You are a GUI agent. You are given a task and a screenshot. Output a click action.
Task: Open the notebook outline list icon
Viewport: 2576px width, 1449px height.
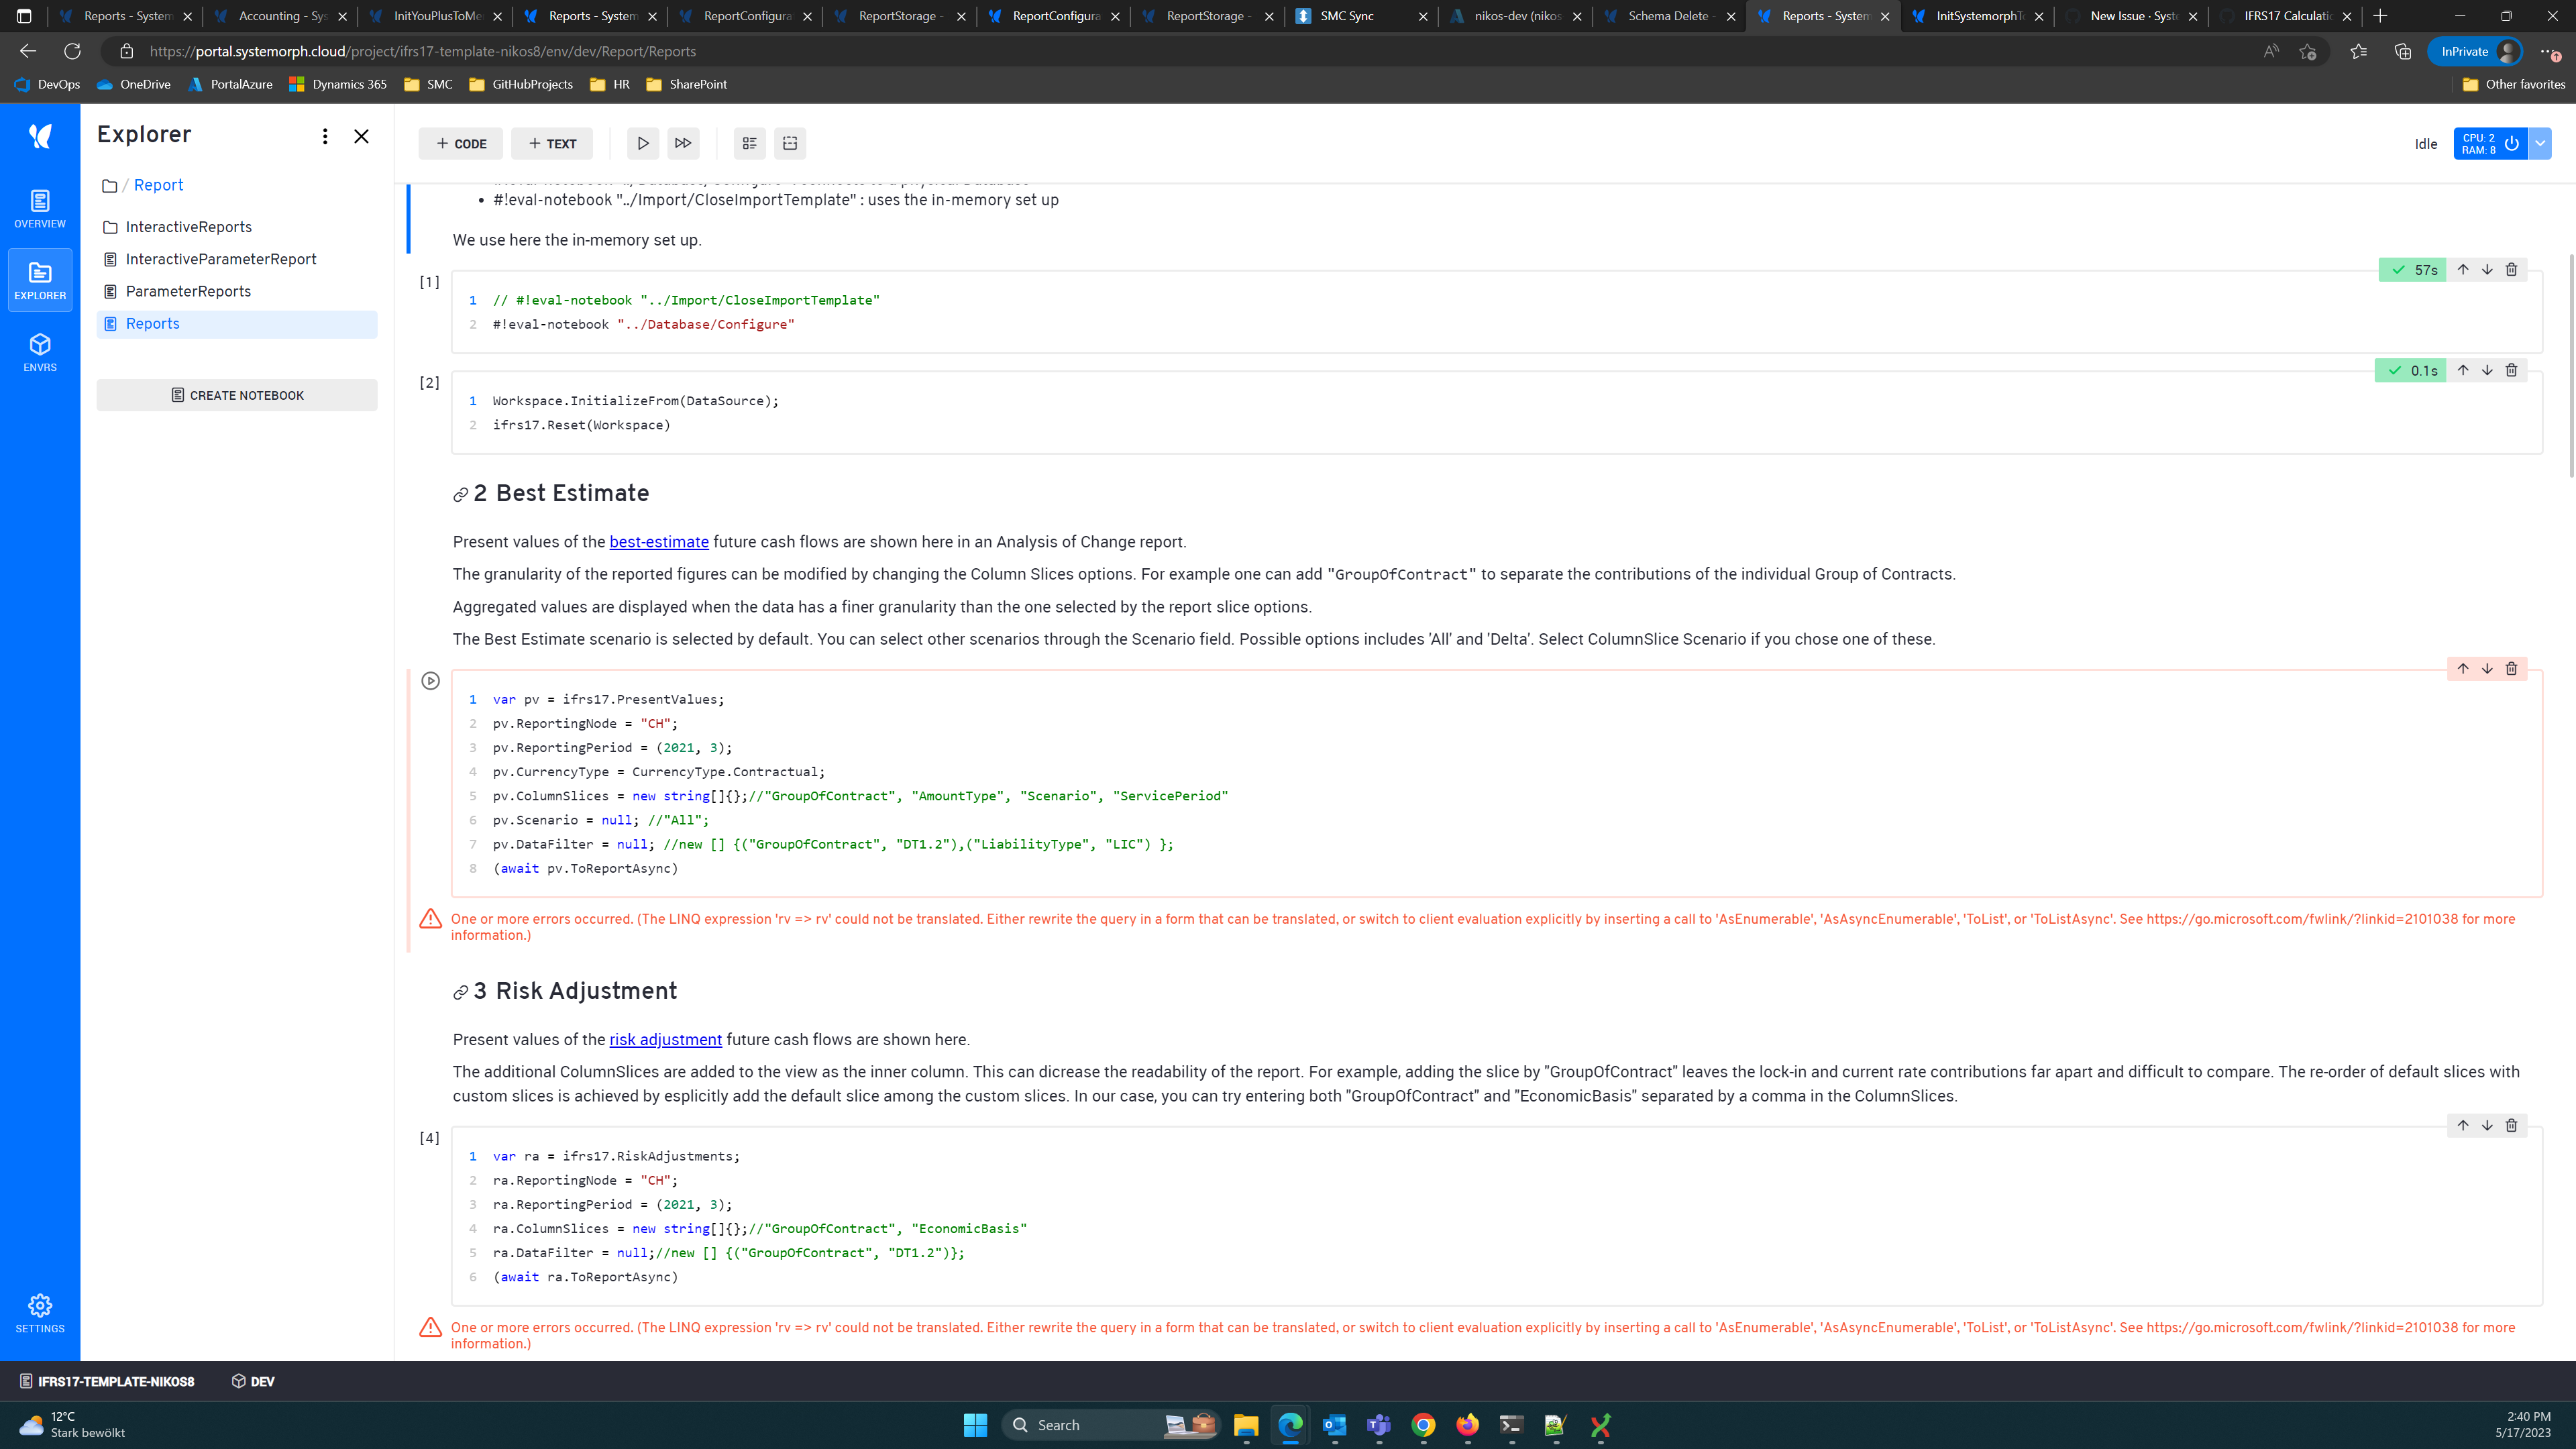coord(748,143)
